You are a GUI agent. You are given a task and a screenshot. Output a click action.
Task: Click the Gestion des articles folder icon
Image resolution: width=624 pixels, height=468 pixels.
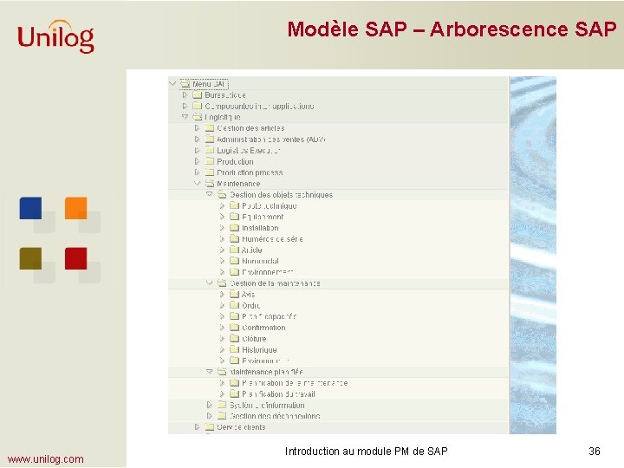pyautogui.click(x=210, y=128)
